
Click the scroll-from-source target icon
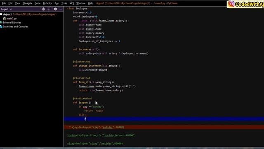[43, 9]
